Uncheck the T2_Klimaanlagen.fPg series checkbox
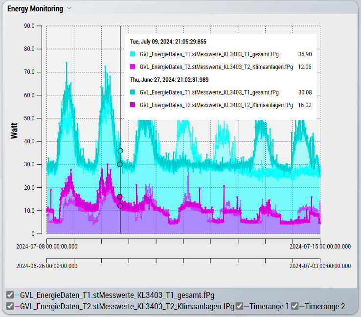361x317 pixels. [10, 306]
